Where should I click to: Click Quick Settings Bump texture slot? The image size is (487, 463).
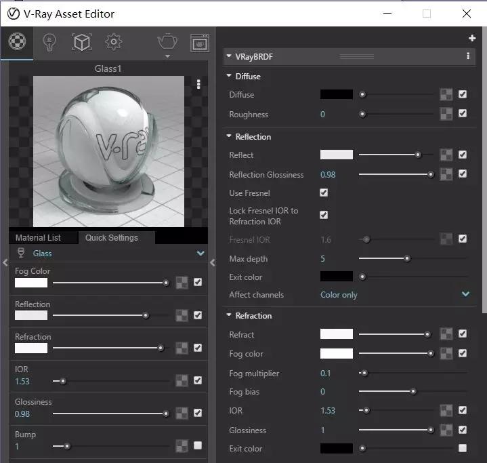point(182,446)
